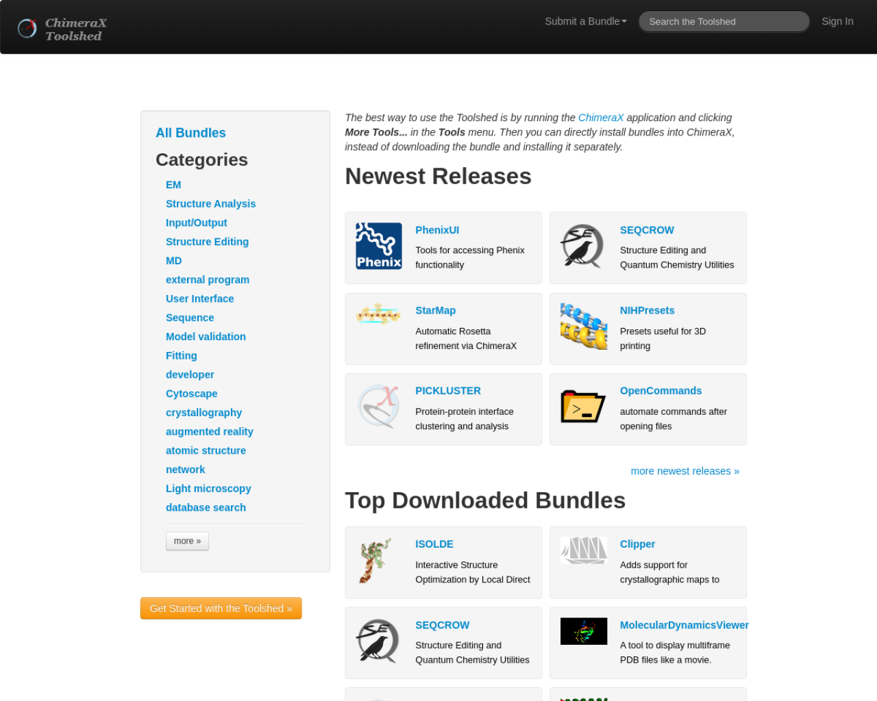
Task: Select the crystallography category
Action: 203,413
